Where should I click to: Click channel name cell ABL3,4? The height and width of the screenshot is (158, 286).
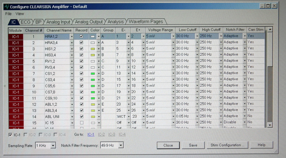pos(57,111)
